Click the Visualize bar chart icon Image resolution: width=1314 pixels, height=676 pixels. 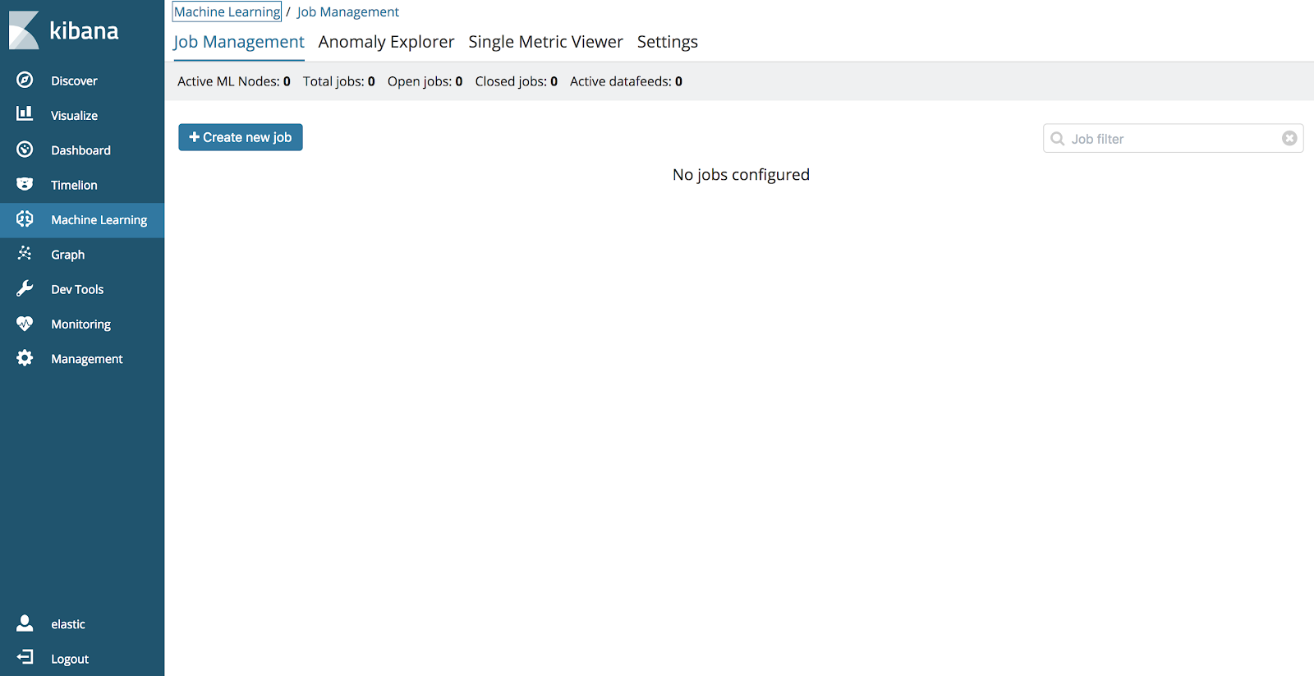tap(25, 114)
